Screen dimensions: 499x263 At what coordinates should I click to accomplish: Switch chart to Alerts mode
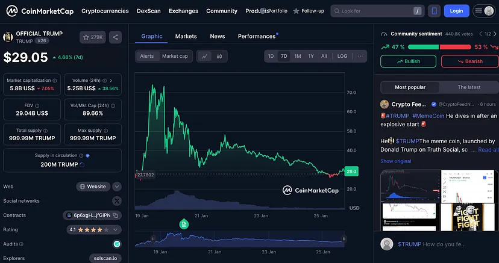tap(147, 56)
